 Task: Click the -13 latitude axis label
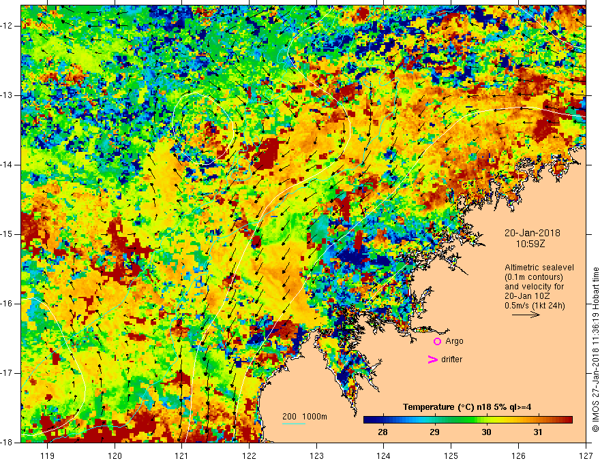[x=7, y=95]
